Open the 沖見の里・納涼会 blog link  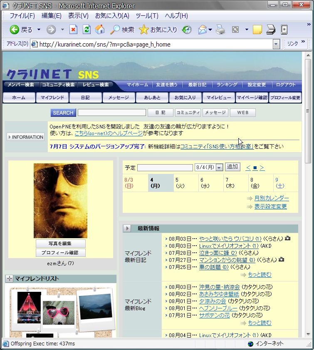click(219, 287)
